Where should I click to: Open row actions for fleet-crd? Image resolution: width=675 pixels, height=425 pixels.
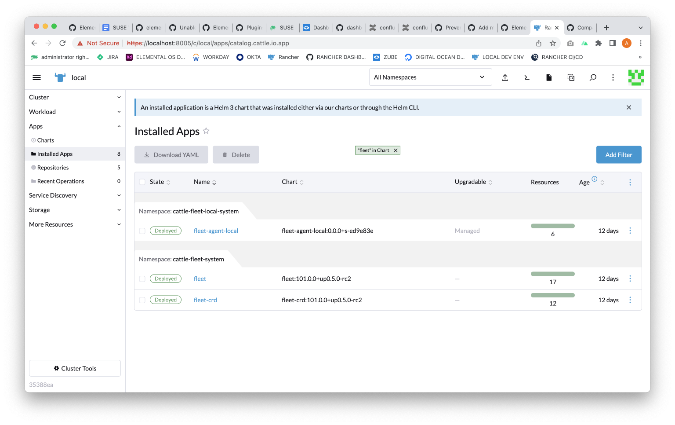point(630,300)
